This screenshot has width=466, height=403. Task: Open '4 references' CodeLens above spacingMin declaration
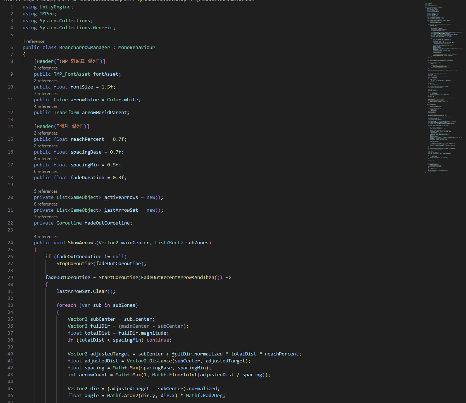[46, 159]
